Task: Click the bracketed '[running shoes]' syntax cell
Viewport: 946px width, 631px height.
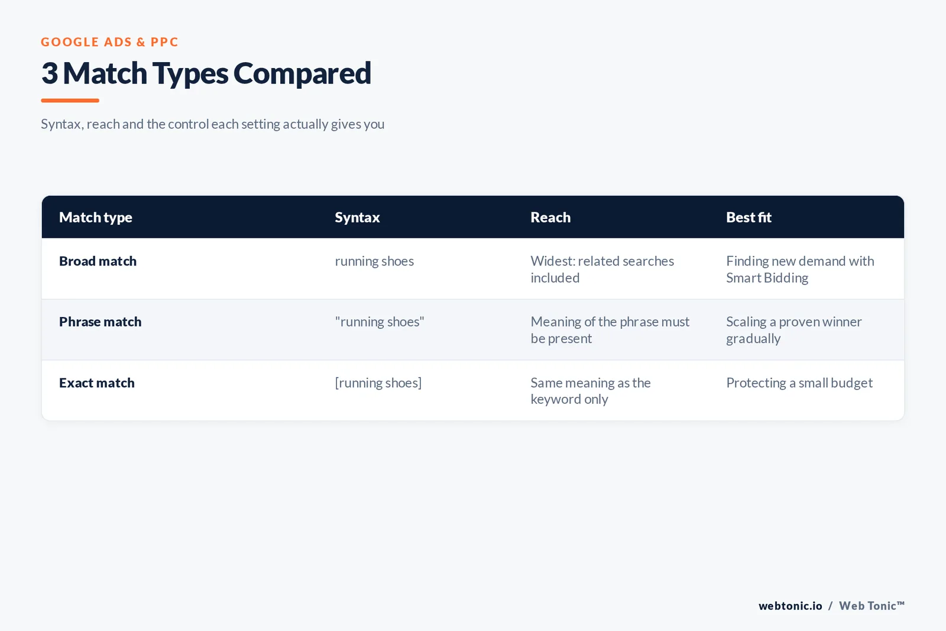Action: [x=378, y=383]
